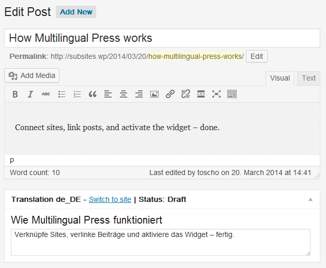Align text to the left

[x=108, y=94]
